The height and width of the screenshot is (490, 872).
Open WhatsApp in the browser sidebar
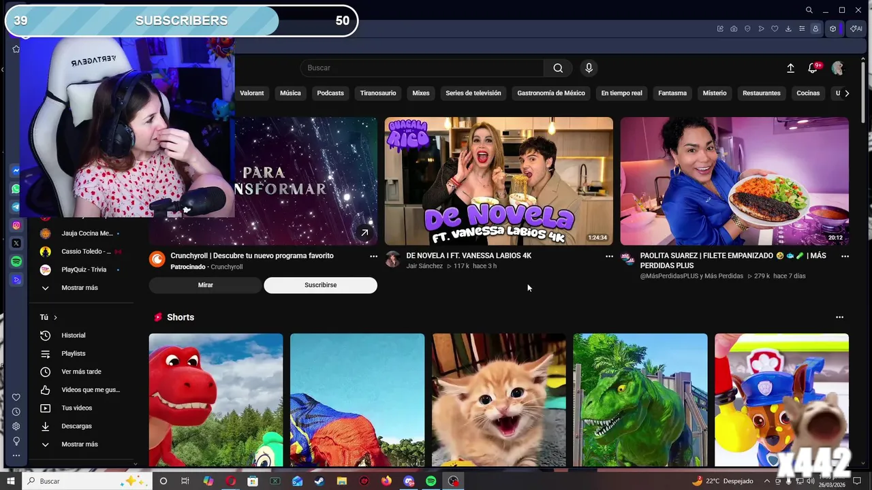[x=16, y=189]
